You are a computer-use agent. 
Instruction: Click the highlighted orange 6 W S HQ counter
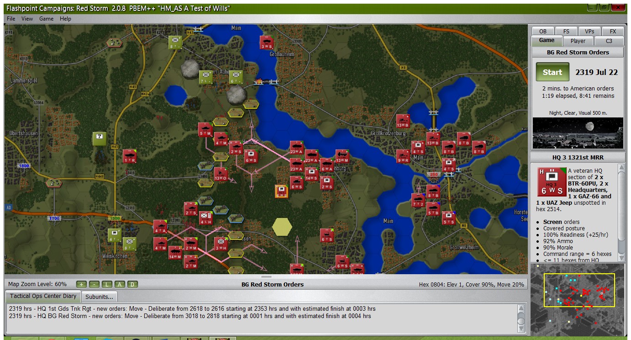click(281, 191)
